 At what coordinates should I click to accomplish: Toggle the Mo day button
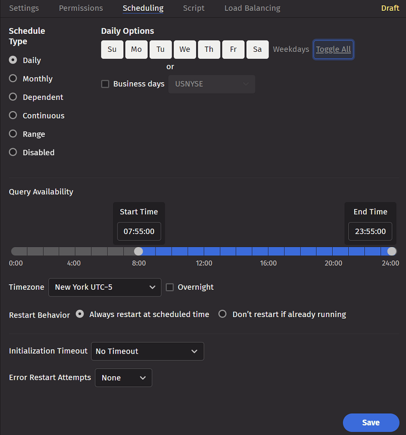pyautogui.click(x=136, y=49)
